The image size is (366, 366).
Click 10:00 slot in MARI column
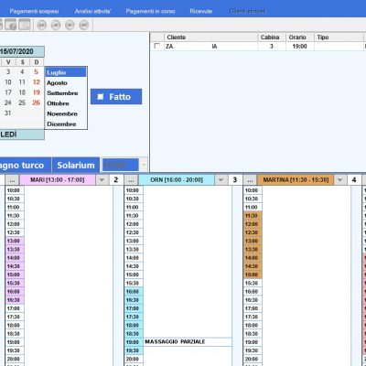[x=15, y=190]
